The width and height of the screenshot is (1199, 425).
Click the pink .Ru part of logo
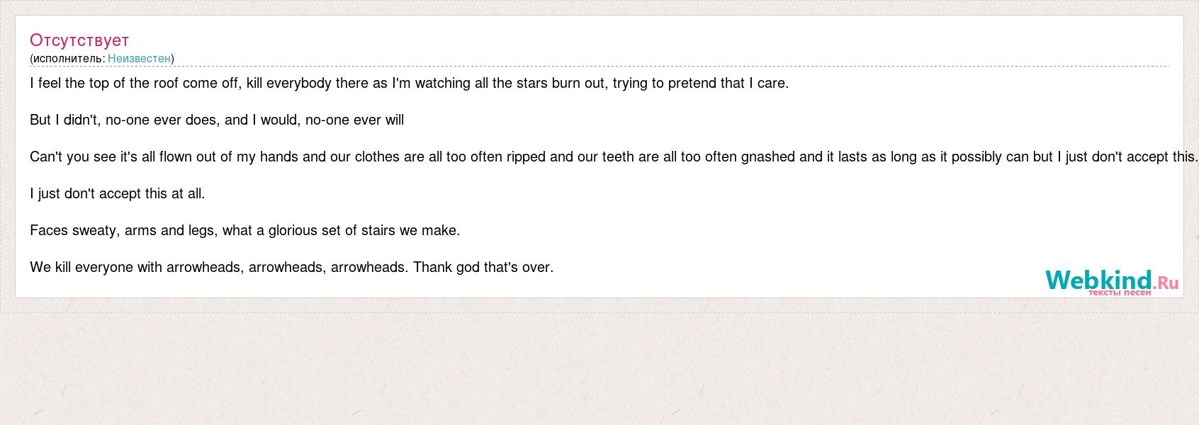[x=1166, y=283]
